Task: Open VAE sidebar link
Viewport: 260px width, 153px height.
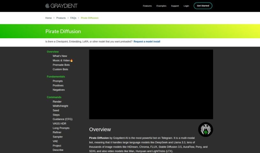Action: click(x=55, y=141)
